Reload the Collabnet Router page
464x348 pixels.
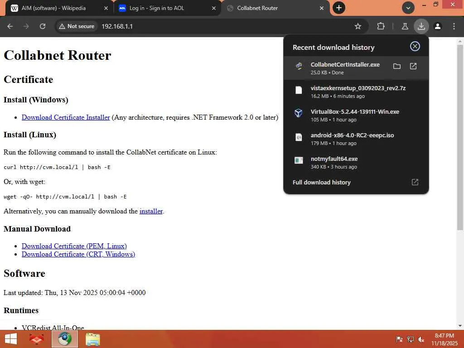click(x=43, y=26)
